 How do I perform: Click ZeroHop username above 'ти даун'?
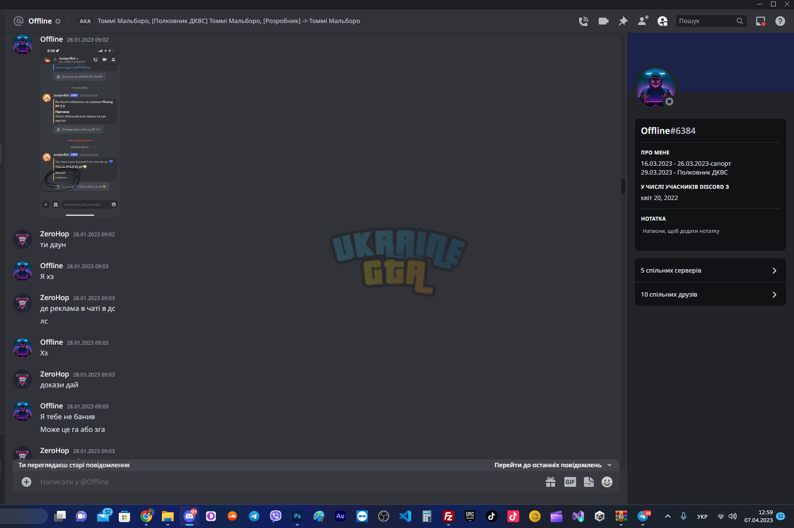[54, 234]
